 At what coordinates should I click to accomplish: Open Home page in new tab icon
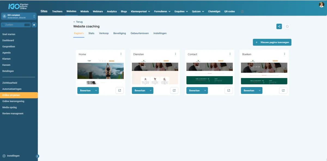click(x=120, y=91)
